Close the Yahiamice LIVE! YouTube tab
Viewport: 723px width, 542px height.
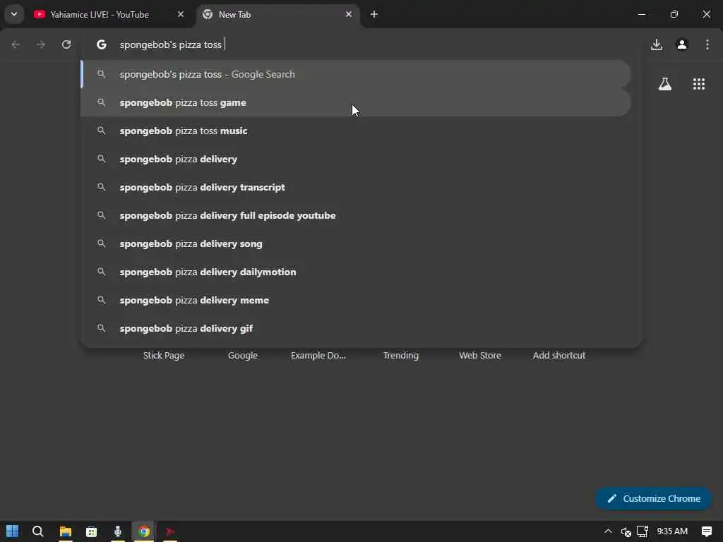pyautogui.click(x=181, y=14)
